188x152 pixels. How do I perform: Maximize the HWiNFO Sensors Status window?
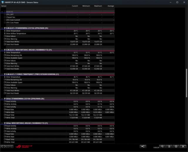[177, 2]
